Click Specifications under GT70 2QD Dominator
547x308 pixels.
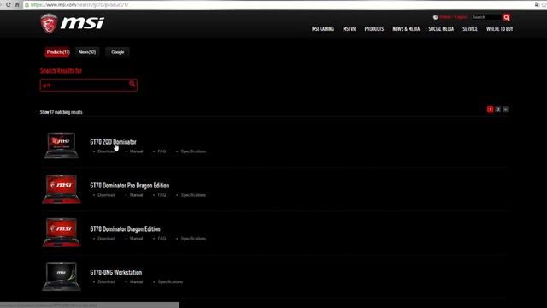(193, 151)
